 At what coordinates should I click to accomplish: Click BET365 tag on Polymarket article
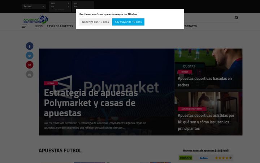(x=51, y=83)
